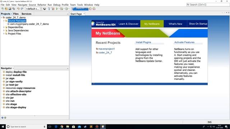
Task: Open the Tools menu
Action: [x=80, y=5]
